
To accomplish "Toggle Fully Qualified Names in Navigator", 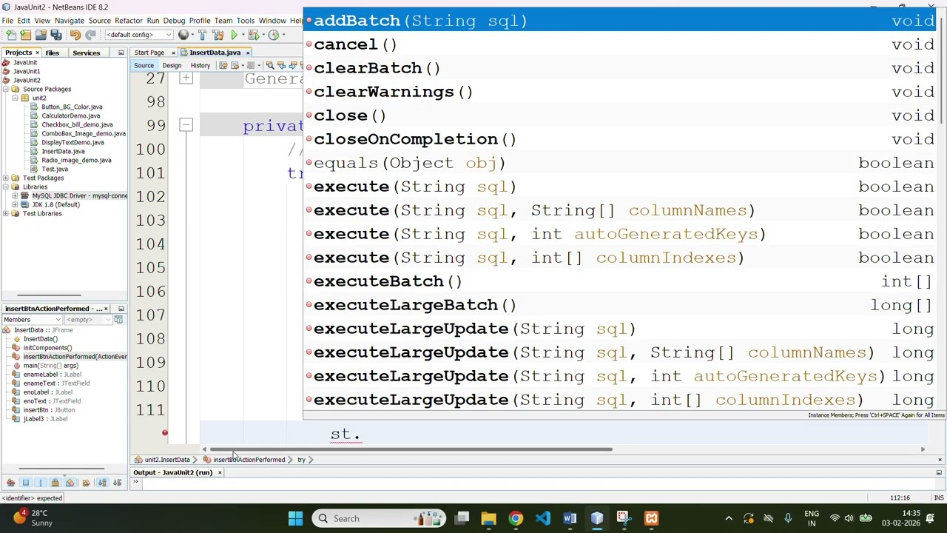I will [x=86, y=483].
